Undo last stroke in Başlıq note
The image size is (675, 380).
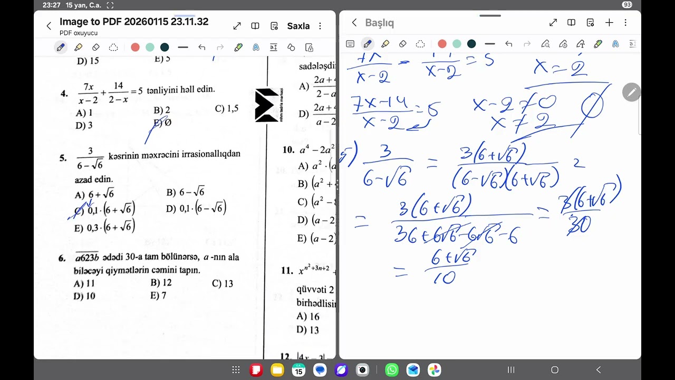(x=509, y=44)
